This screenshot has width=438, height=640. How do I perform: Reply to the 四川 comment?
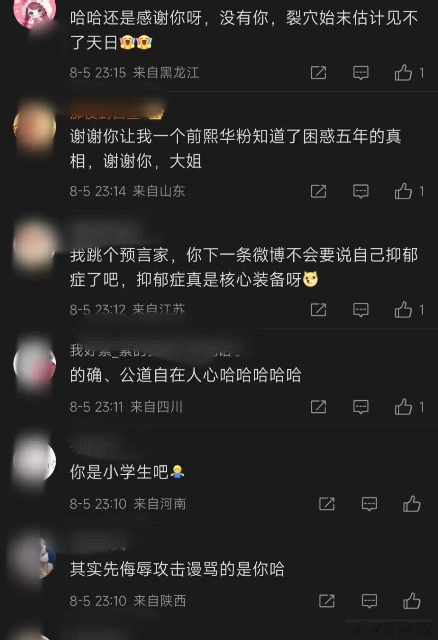[x=361, y=407]
